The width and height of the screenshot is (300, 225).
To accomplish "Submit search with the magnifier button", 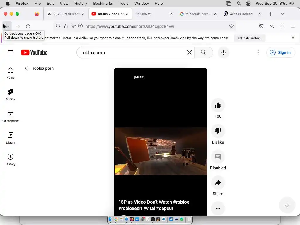I will (x=204, y=52).
